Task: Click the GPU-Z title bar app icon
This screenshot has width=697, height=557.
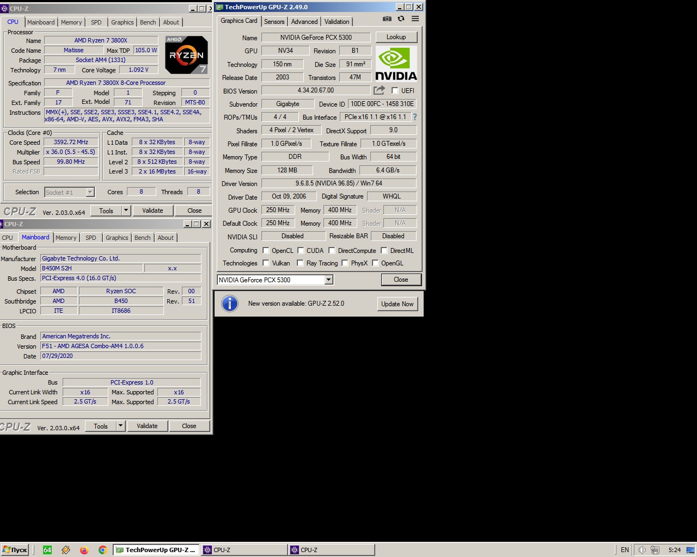Action: pyautogui.click(x=219, y=7)
